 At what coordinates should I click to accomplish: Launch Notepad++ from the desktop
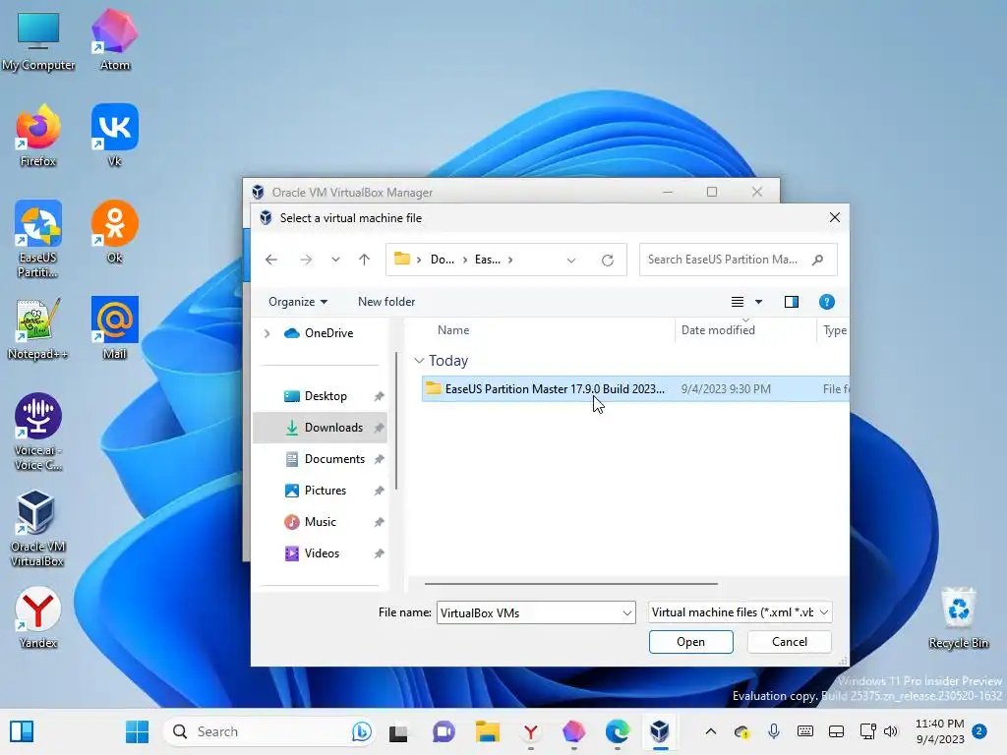(x=38, y=328)
